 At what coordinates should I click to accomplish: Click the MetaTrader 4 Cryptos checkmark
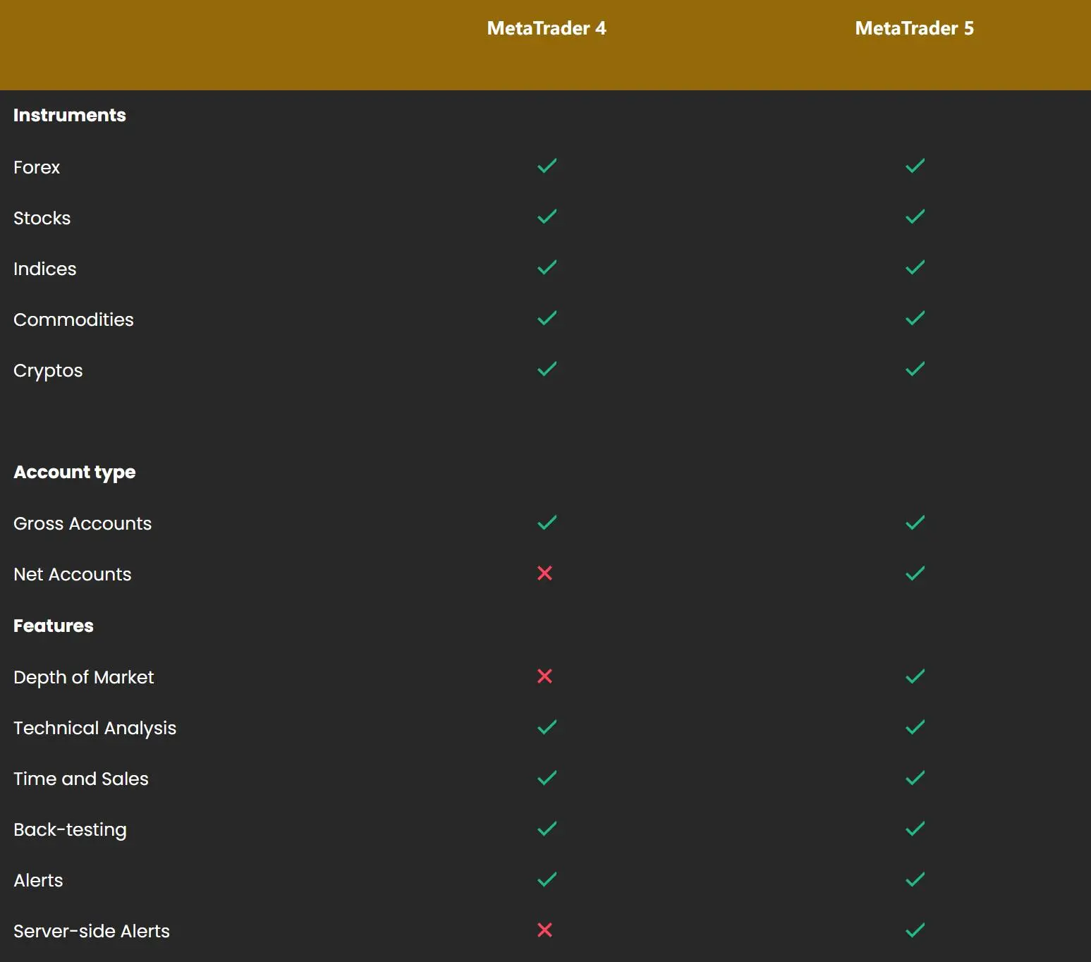click(x=547, y=369)
